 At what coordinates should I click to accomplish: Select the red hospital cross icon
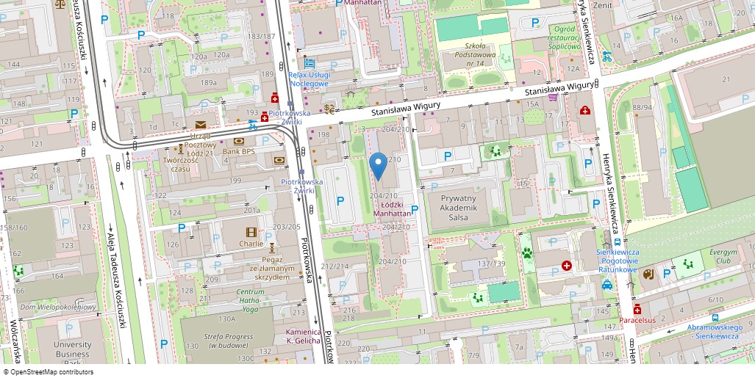566,266
